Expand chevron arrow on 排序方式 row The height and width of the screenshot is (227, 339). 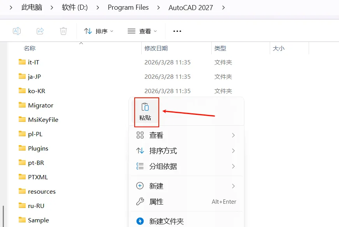(233, 151)
